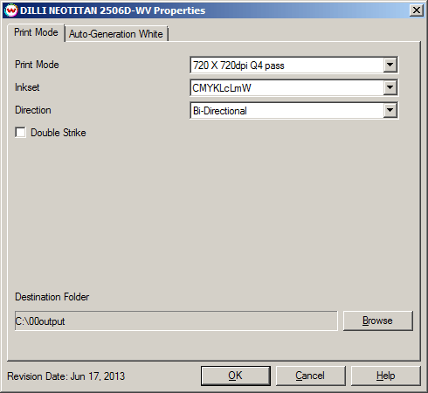Click the Bi-Directional combo box
The width and height of the screenshot is (428, 393).
[x=294, y=110]
